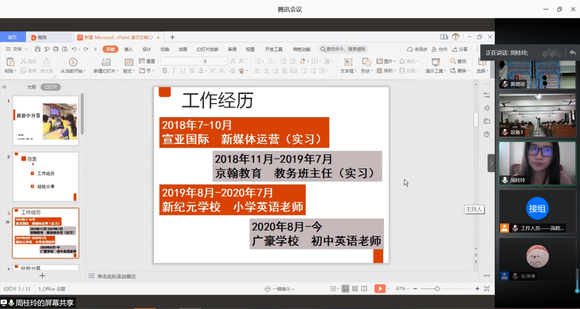This screenshot has width=580, height=309.
Task: Open the 文件 menu dropdown
Action: 17,49
